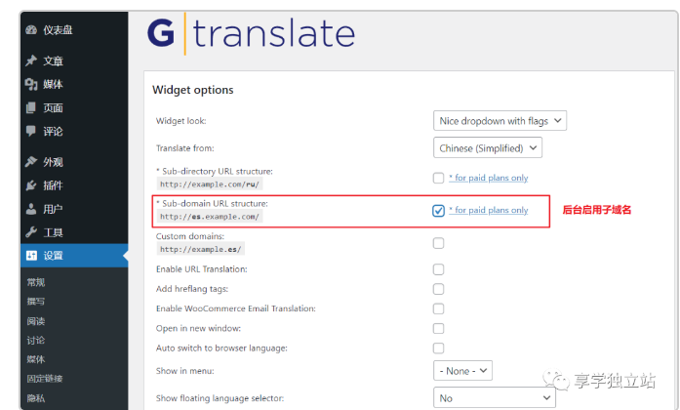Click the Tools wrench icon
680x410 pixels.
coord(31,232)
